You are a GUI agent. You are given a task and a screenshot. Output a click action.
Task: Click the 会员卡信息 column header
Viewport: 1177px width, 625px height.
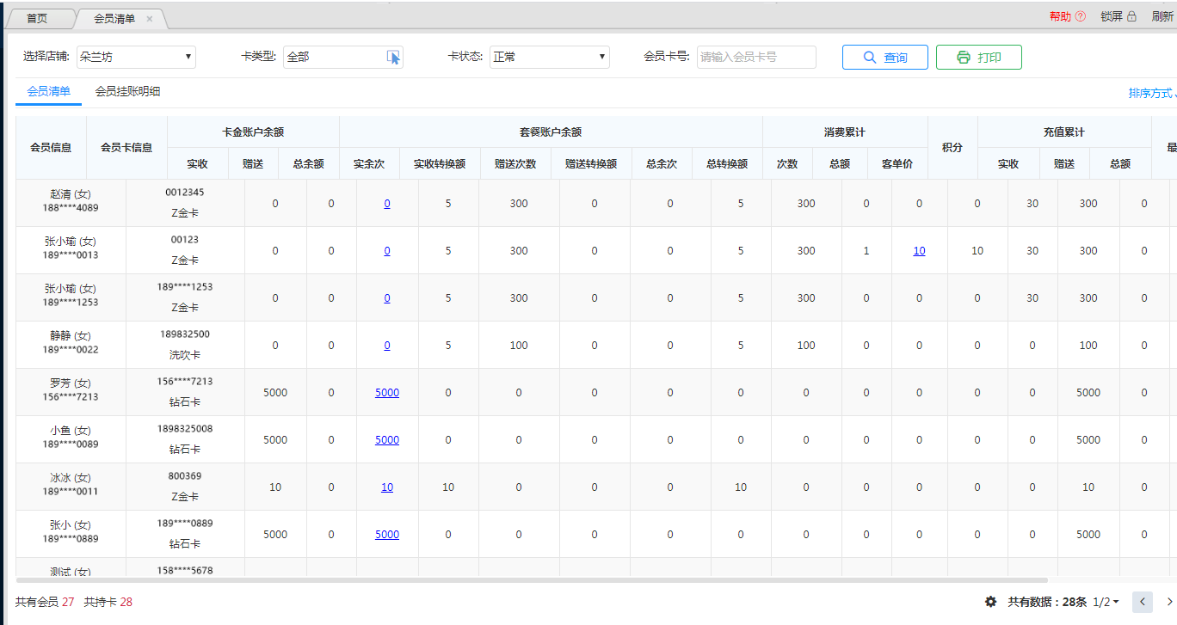(126, 147)
